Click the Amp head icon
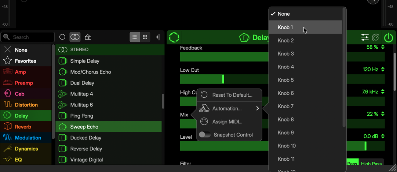The height and width of the screenshot is (172, 397). pos(8,72)
